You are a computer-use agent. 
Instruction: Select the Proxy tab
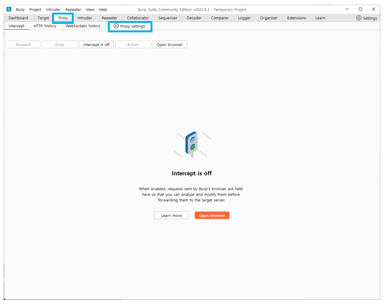[x=63, y=18]
